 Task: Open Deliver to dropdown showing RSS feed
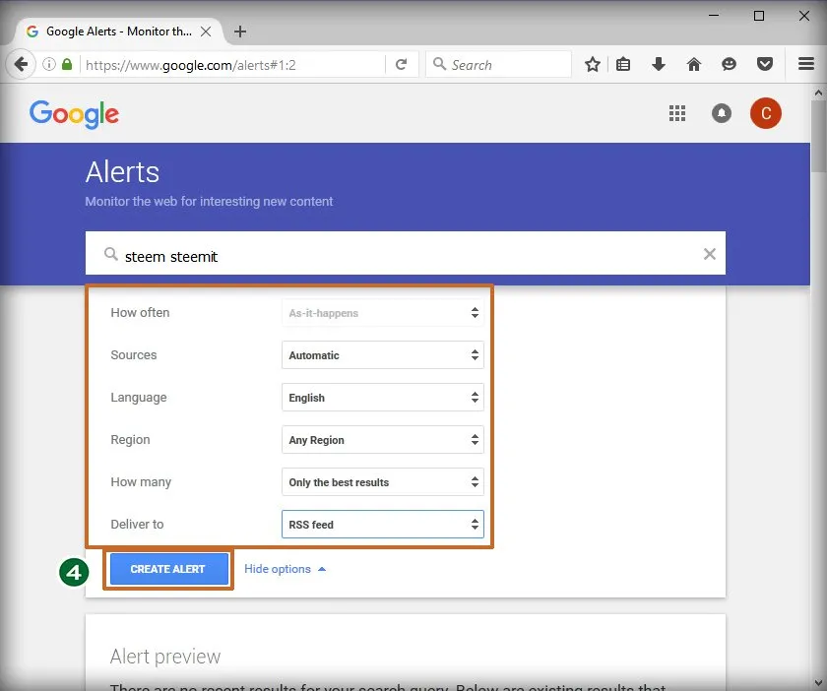383,525
